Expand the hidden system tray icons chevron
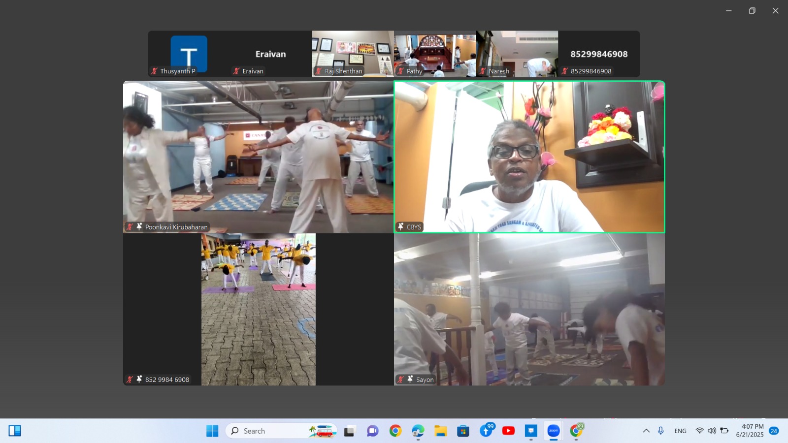The image size is (788, 443). [x=646, y=431]
